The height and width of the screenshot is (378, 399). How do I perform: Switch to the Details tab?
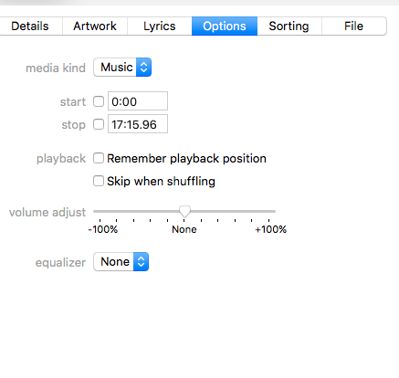pyautogui.click(x=30, y=26)
